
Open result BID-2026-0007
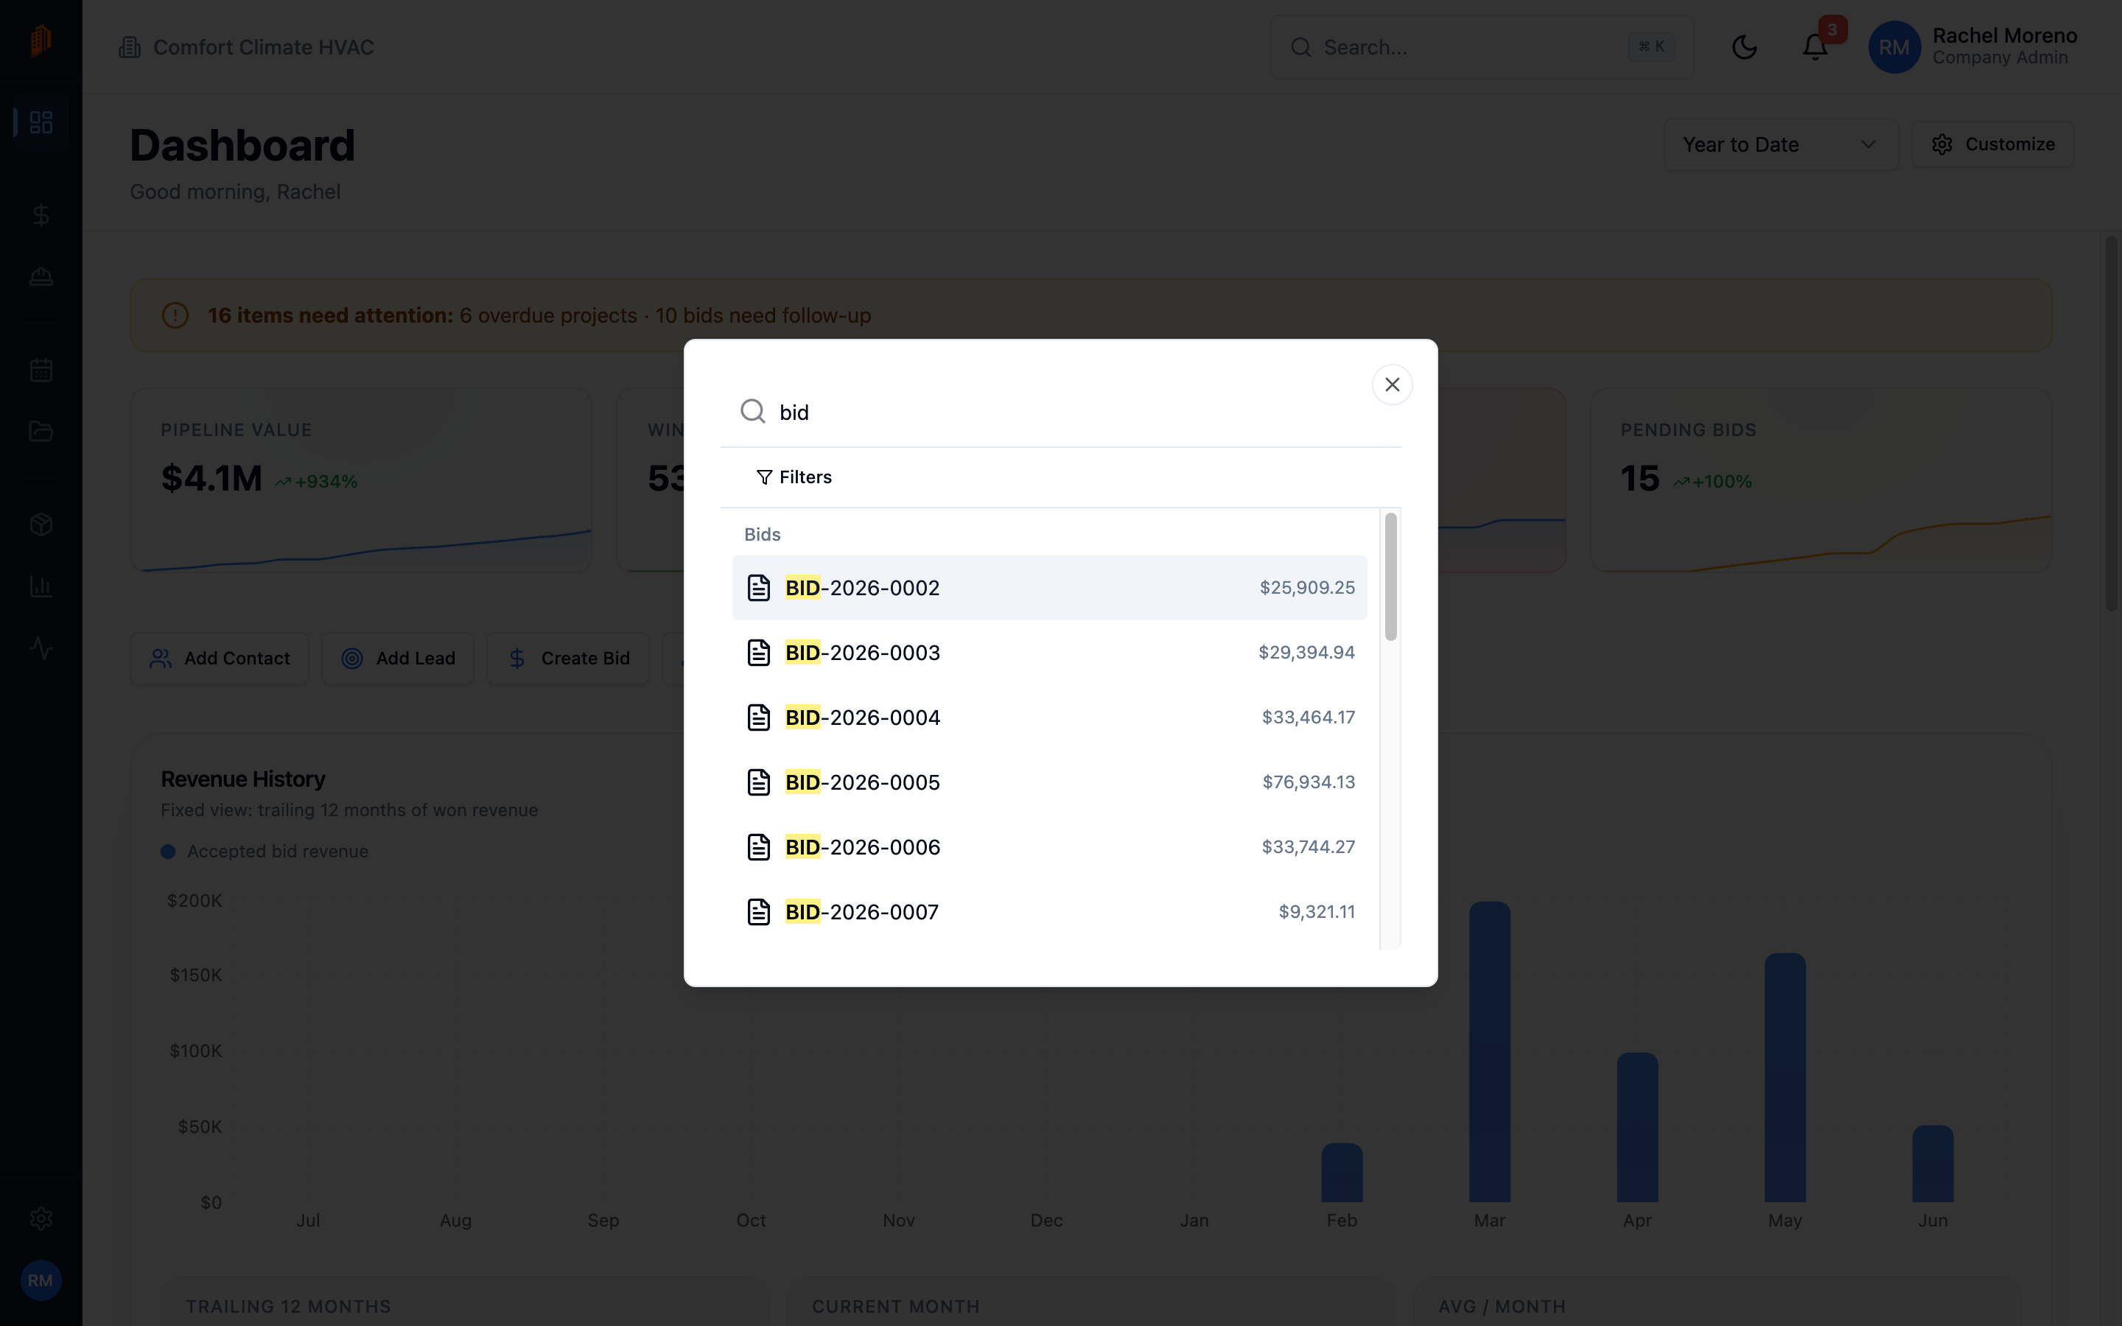(x=1050, y=912)
